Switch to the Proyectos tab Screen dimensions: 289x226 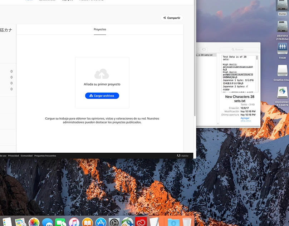pos(100,29)
